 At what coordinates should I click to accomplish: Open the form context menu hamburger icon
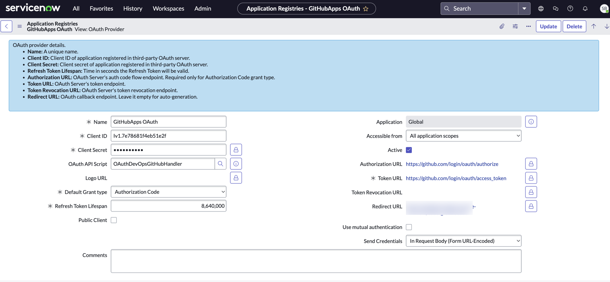20,26
